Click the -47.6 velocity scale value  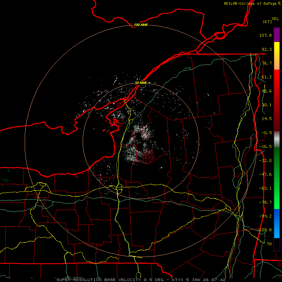pos(265,175)
